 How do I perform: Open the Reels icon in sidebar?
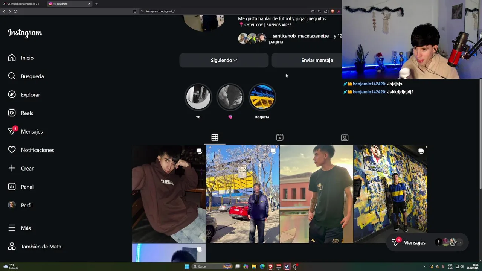[12, 113]
